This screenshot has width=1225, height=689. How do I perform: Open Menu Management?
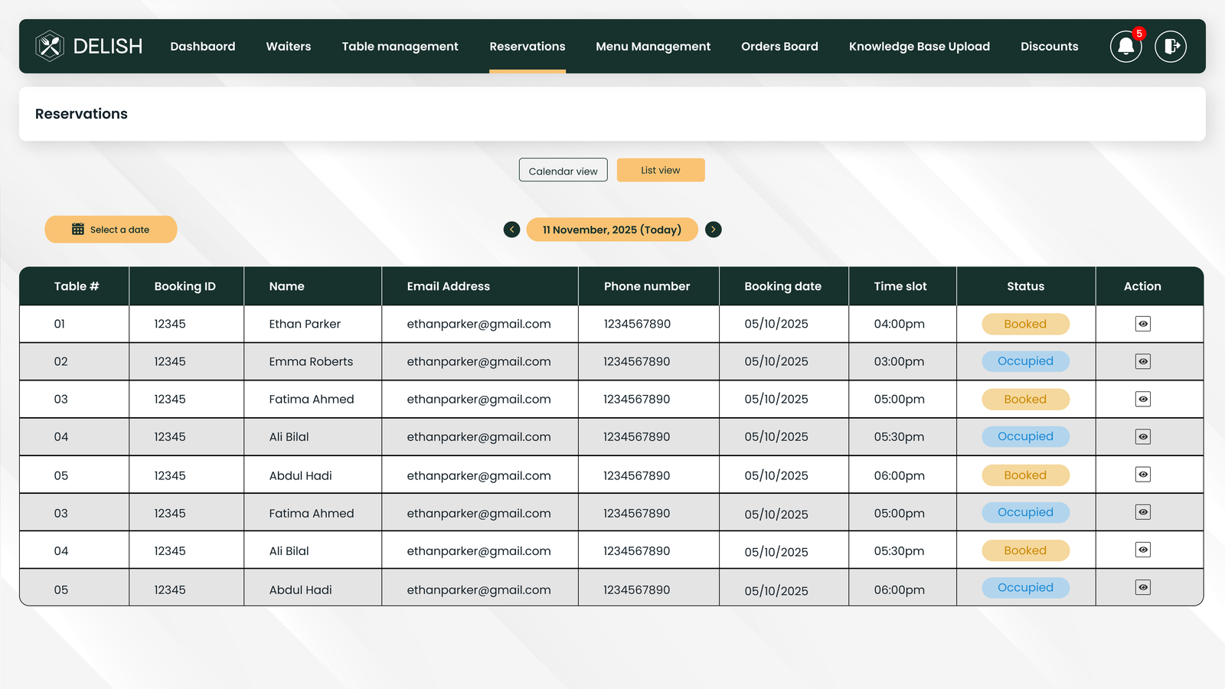[653, 47]
